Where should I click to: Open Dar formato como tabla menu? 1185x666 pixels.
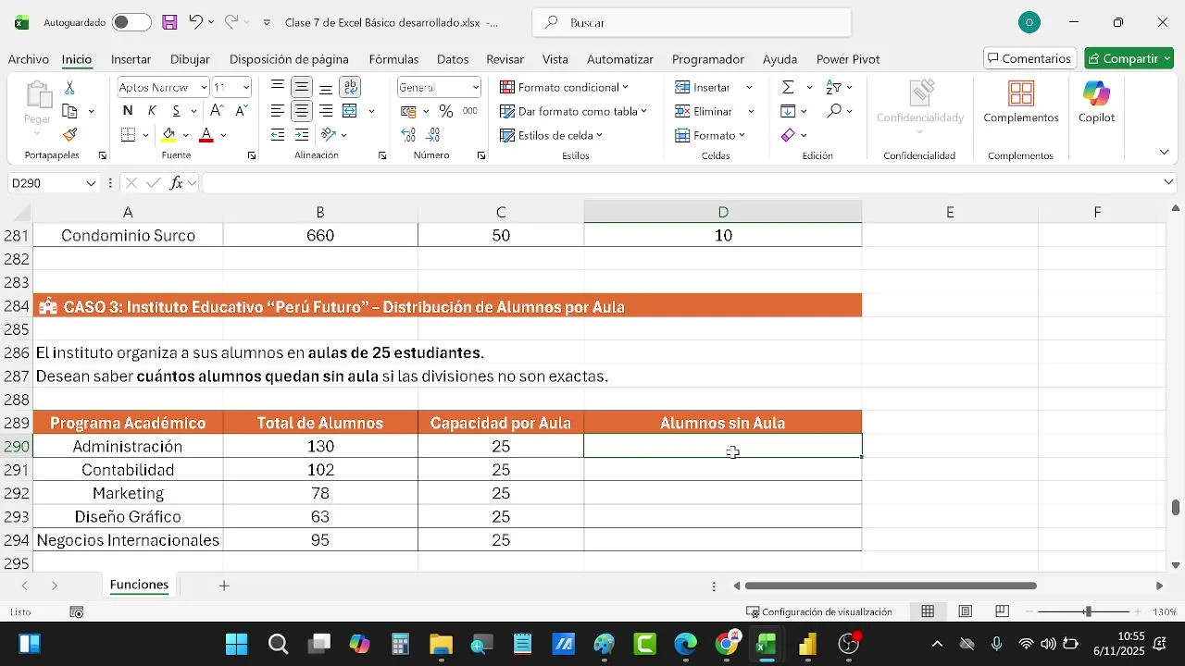click(x=573, y=111)
